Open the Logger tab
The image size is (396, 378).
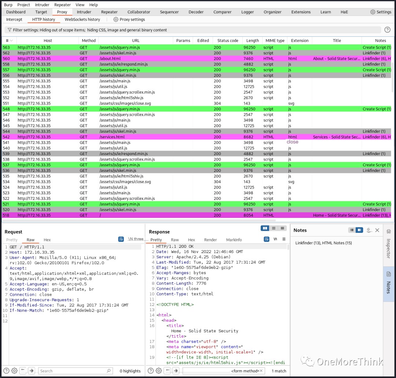coord(247,12)
